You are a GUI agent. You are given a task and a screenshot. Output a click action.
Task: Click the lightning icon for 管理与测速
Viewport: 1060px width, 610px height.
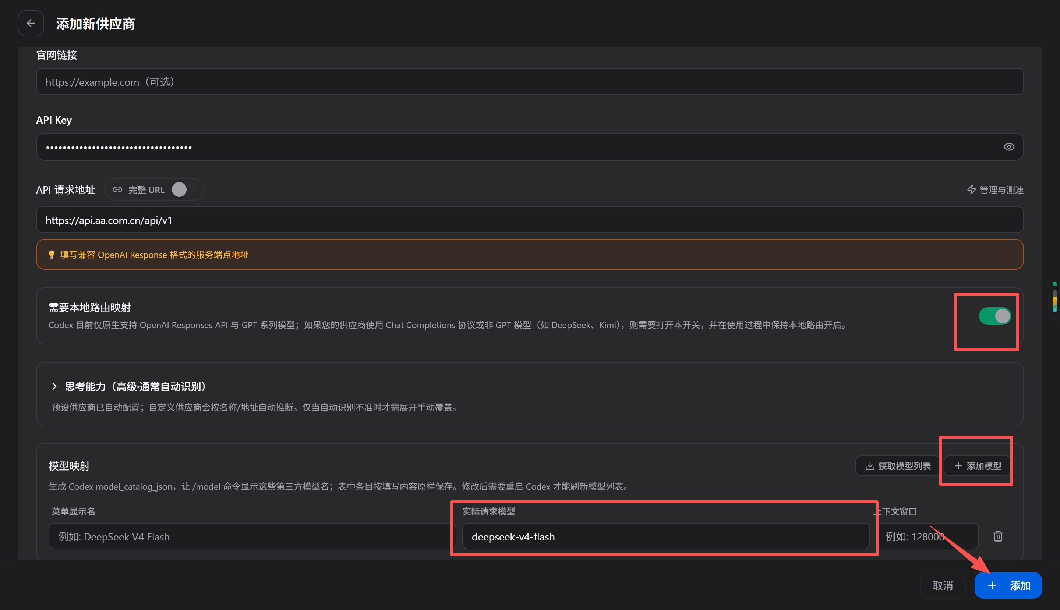click(x=971, y=190)
